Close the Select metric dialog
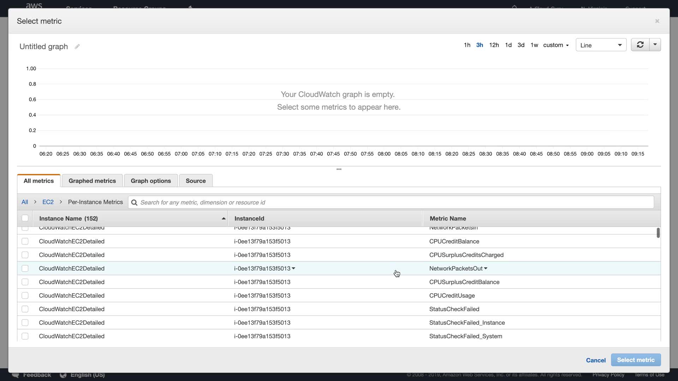 click(657, 21)
